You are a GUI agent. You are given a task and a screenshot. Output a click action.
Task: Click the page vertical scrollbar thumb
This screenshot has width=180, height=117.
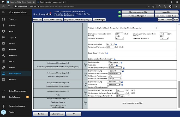[x=179, y=94]
